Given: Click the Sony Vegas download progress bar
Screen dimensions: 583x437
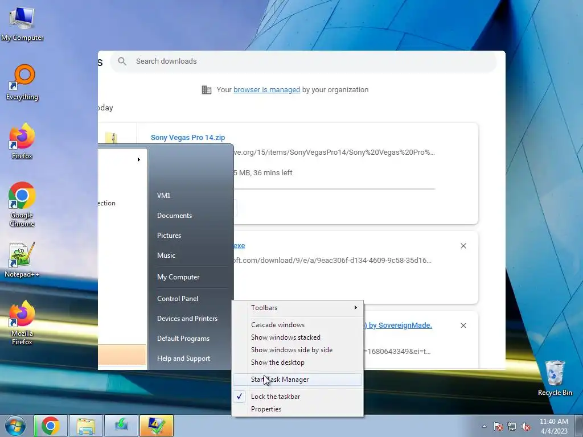Looking at the screenshot, I should pyautogui.click(x=335, y=189).
